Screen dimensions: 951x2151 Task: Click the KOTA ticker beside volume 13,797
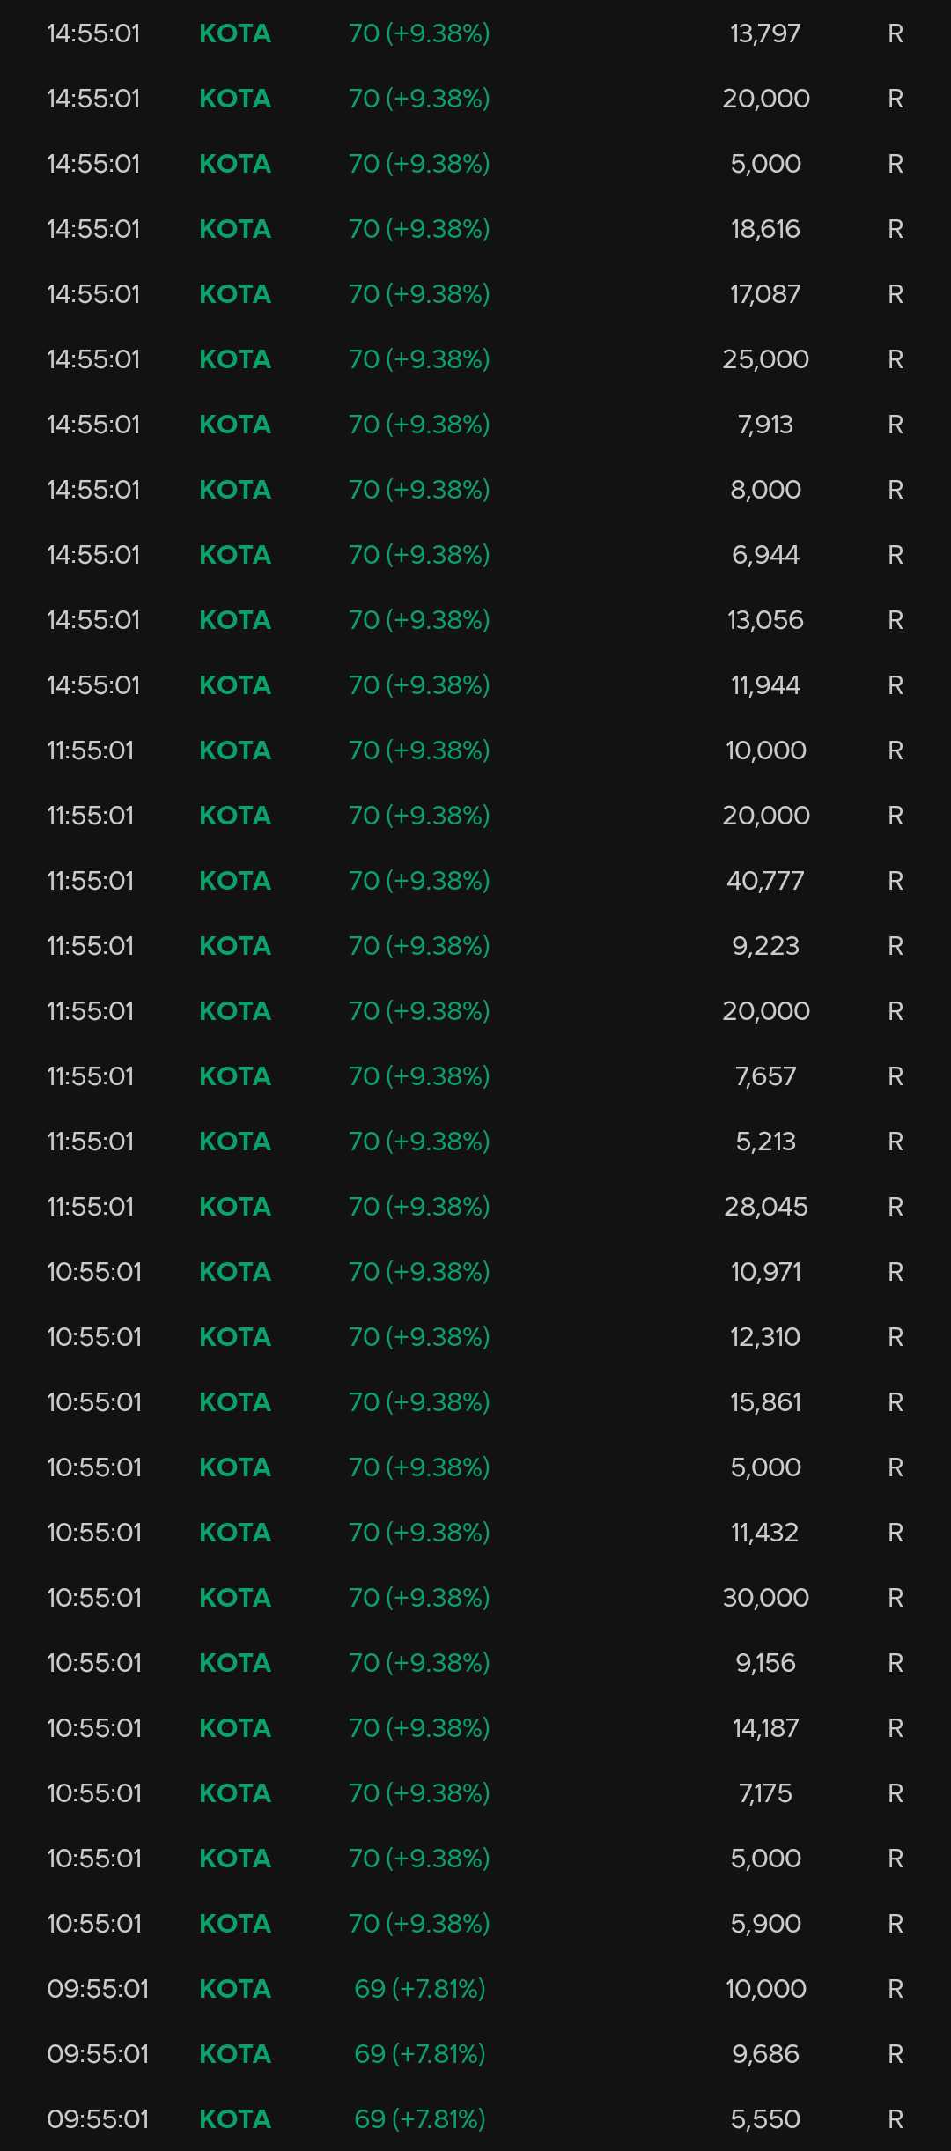coord(235,33)
